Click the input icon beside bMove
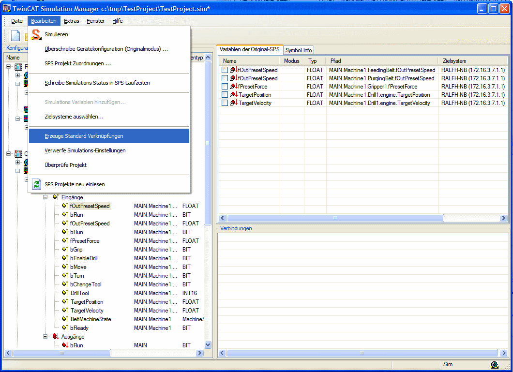The height and width of the screenshot is (372, 513). 65,267
